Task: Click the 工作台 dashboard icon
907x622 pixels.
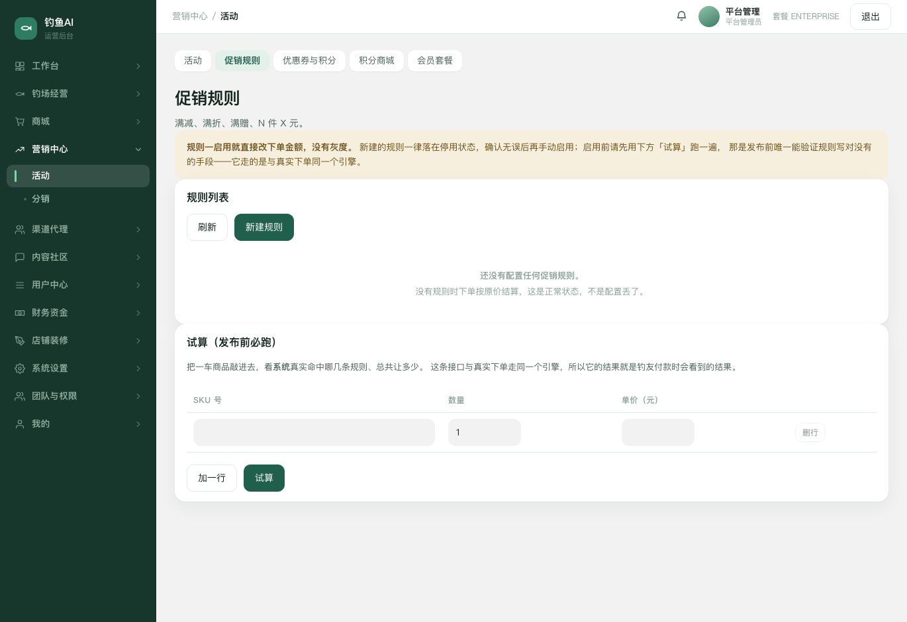Action: (20, 66)
